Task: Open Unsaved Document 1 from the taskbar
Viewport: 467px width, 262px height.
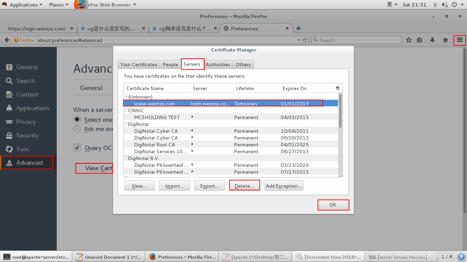Action: pyautogui.click(x=109, y=257)
